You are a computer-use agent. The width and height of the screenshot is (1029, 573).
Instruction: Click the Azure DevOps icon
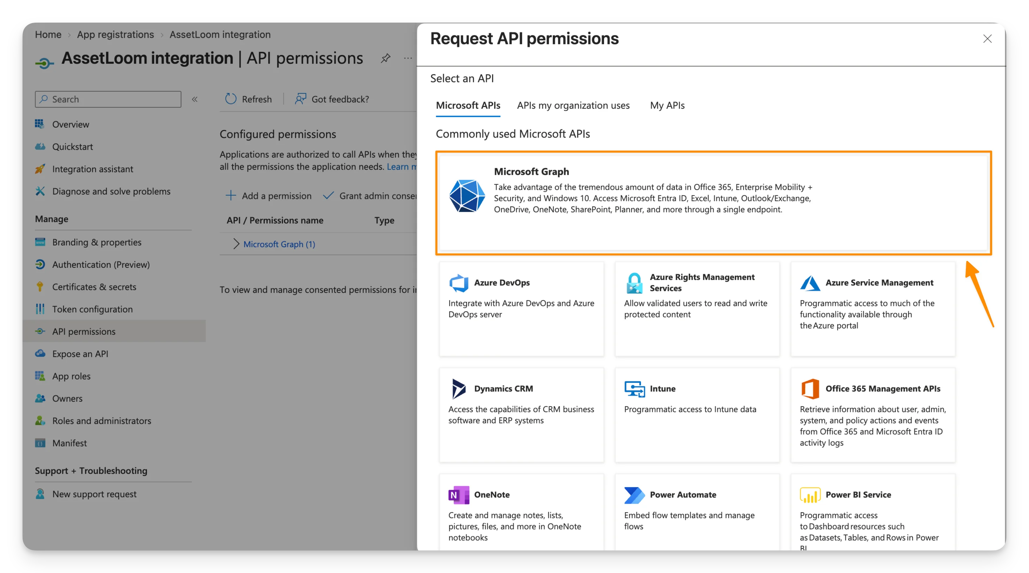459,283
